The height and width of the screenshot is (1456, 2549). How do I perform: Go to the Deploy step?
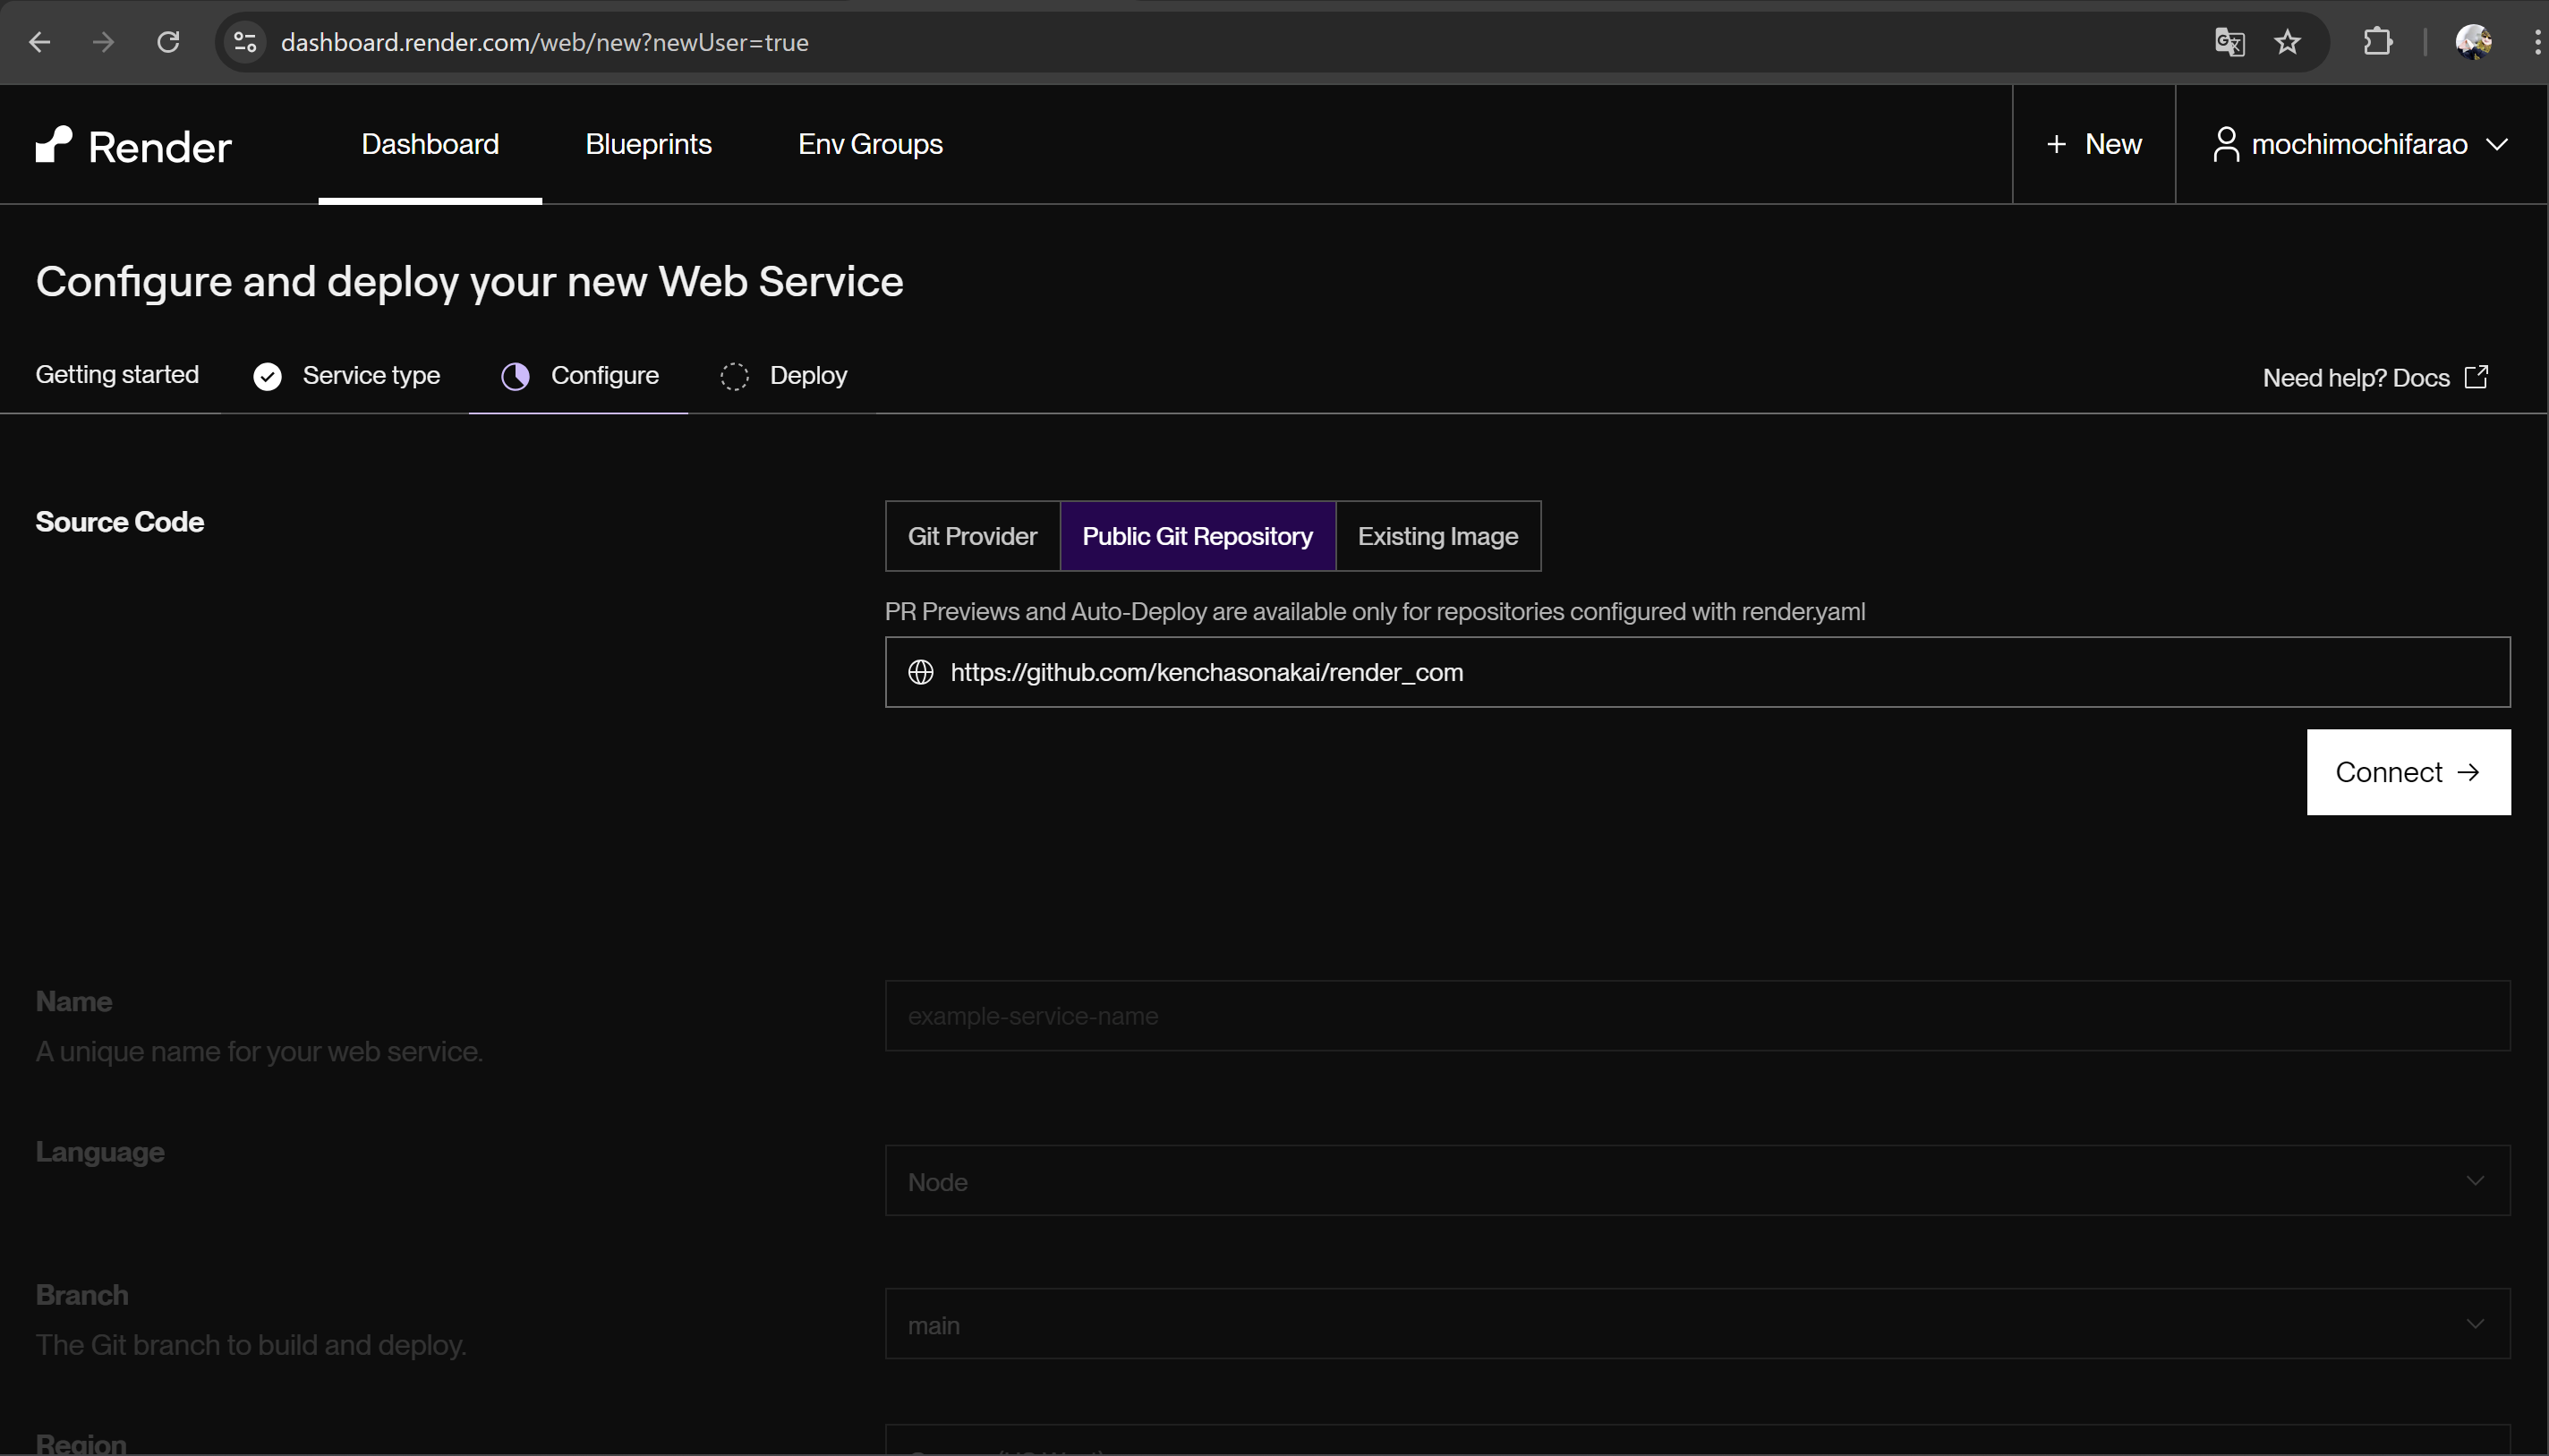click(x=782, y=377)
